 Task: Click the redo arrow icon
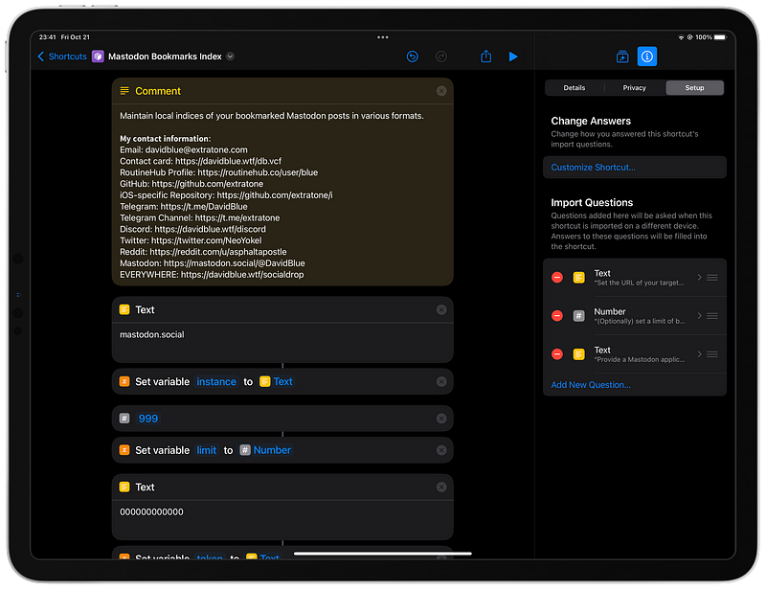pos(441,57)
